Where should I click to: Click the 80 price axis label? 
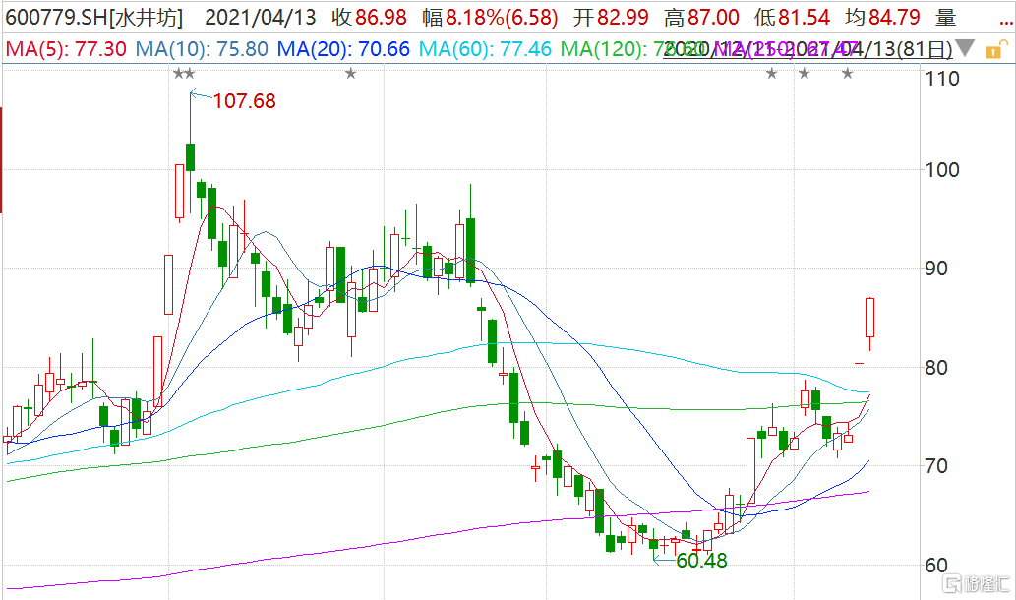pyautogui.click(x=936, y=368)
